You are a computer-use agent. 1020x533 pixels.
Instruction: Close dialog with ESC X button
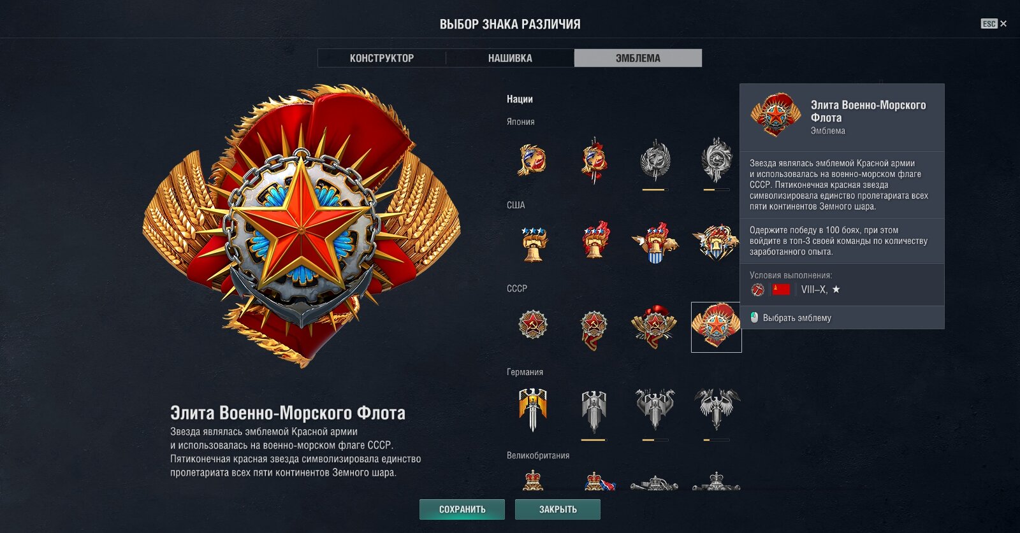(x=994, y=24)
